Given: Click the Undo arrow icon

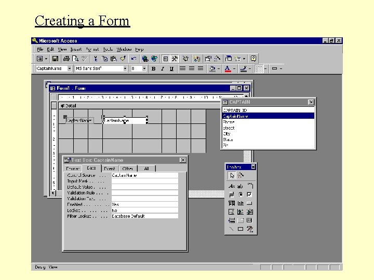Looking at the screenshot, I should coord(134,59).
